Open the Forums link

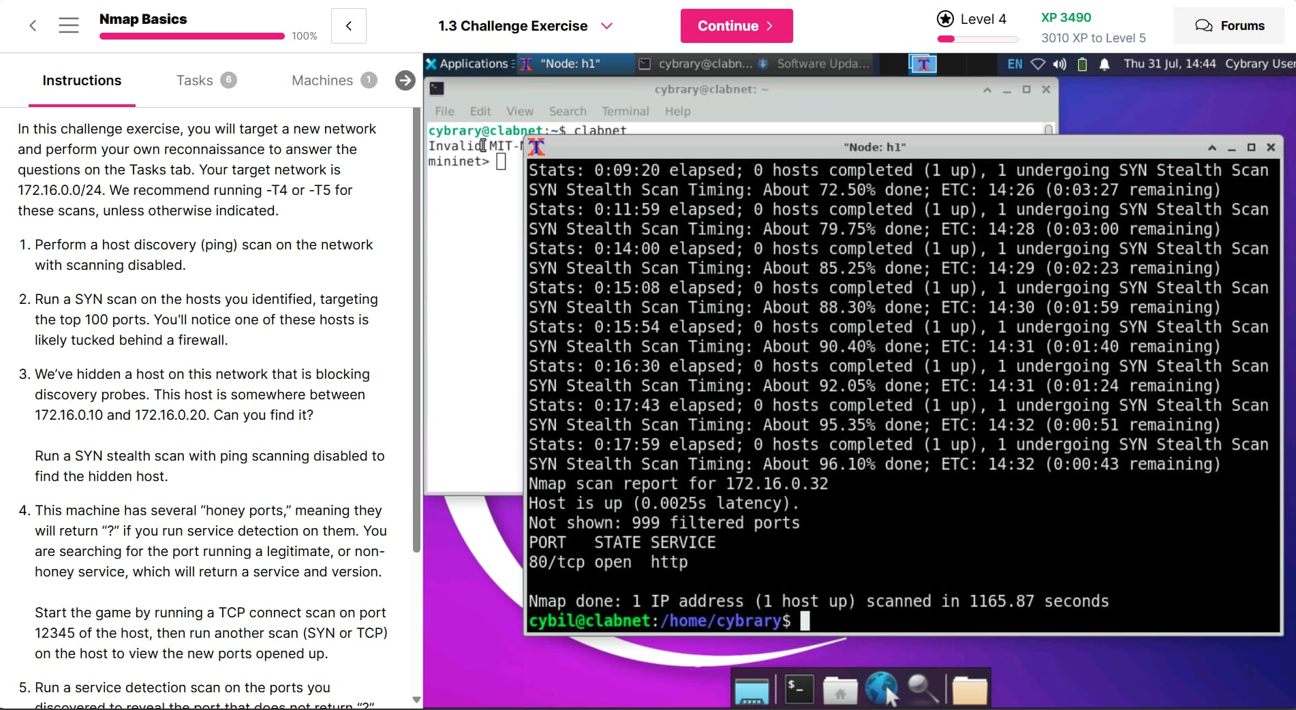1229,26
